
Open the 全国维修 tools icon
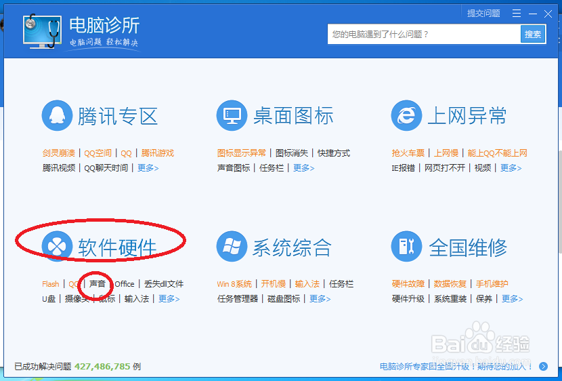(406, 246)
